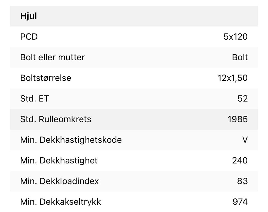Select the Min. Dekkhastighet label
Viewport: 268px width, 212px height.
[x=59, y=160]
